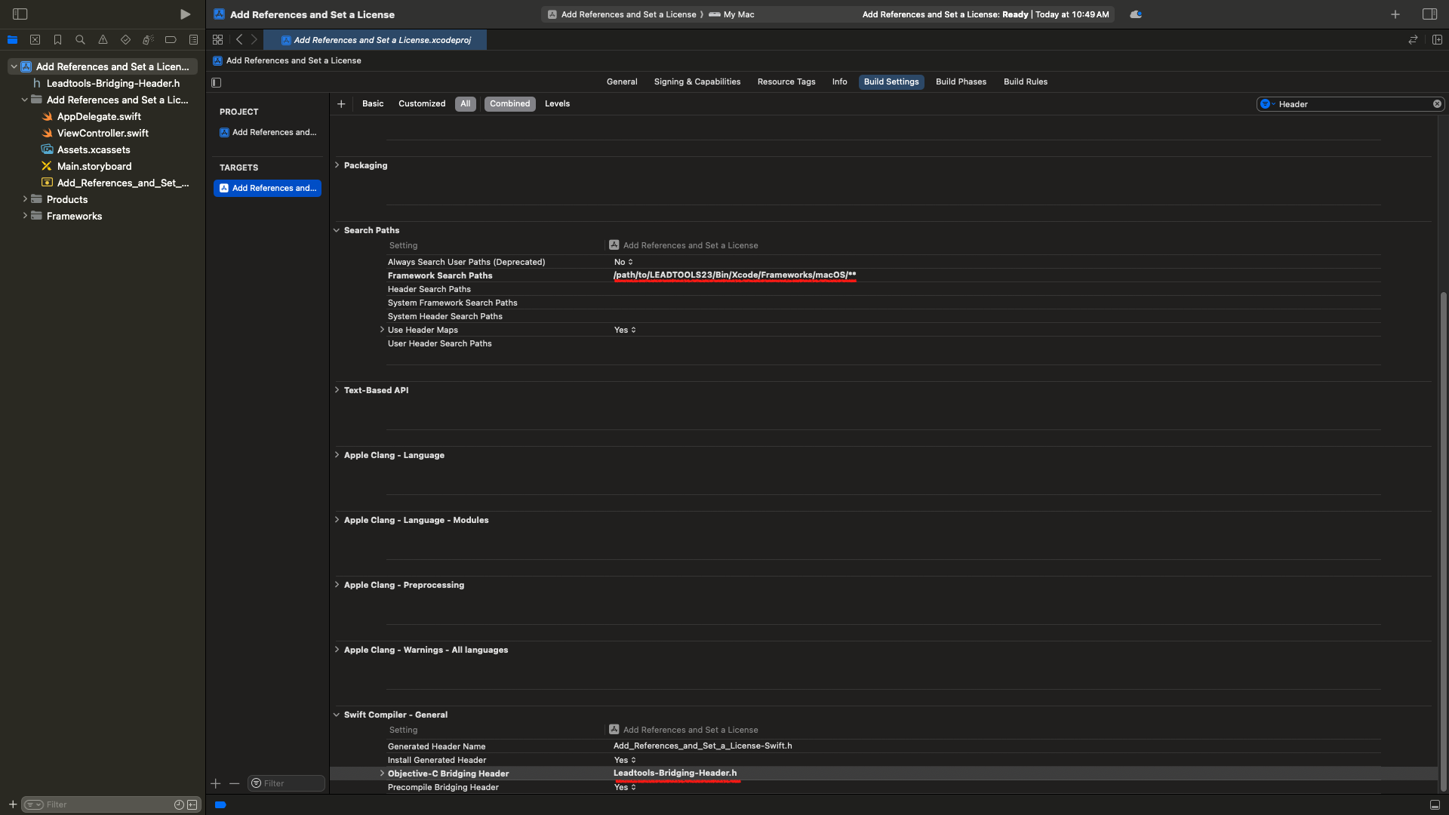This screenshot has width=1449, height=815.
Task: Add a new file with the bottom-left plus
Action: coord(13,804)
